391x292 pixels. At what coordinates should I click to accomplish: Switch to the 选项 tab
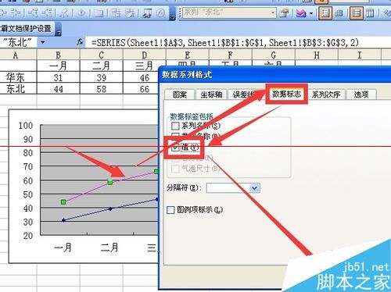pos(361,94)
